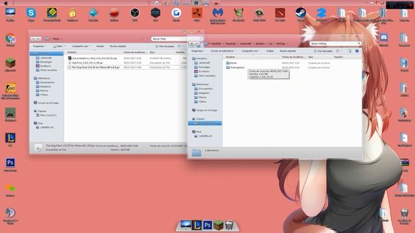Screen dimensions: 415x233
Task: Open Compartir con menu in the Mods window
Action: pyautogui.click(x=80, y=46)
